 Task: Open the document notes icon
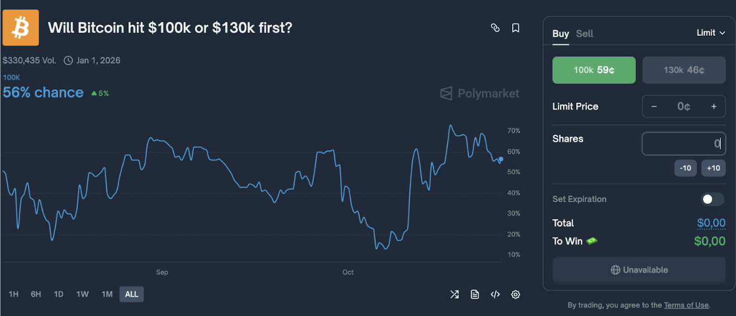point(475,294)
